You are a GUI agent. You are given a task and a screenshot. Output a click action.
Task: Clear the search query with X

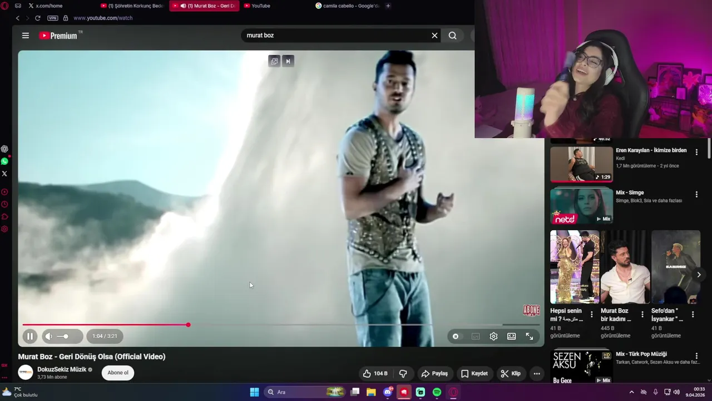434,35
